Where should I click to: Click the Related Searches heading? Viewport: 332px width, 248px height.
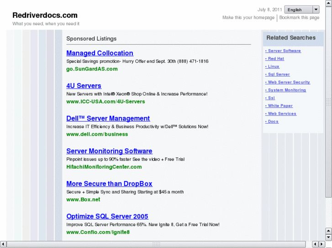291,38
